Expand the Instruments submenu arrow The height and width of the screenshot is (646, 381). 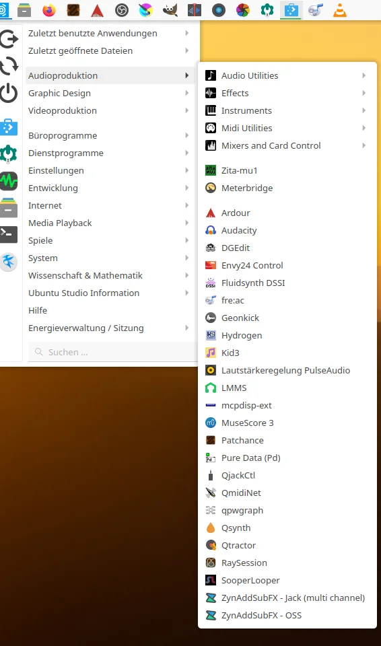(x=364, y=110)
